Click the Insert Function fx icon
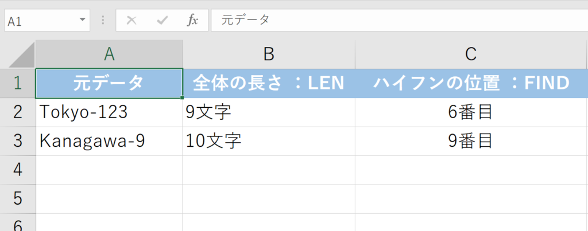588x231 pixels. (192, 21)
